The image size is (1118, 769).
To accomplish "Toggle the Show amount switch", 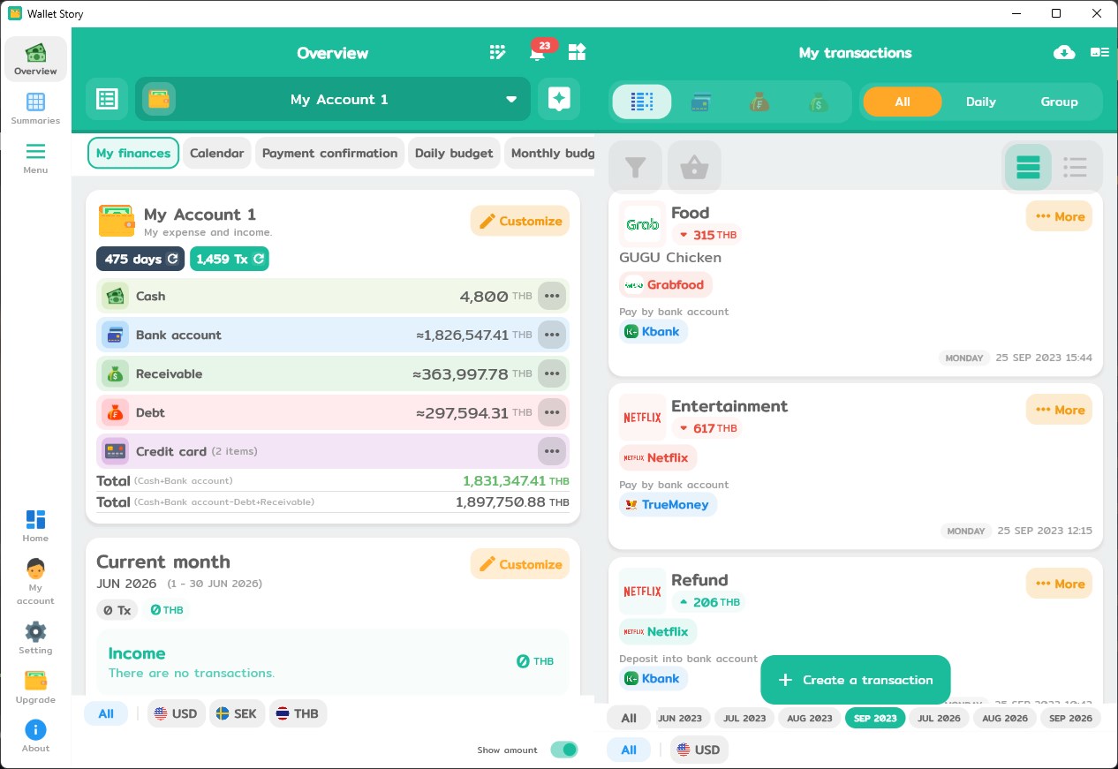I will pos(563,750).
